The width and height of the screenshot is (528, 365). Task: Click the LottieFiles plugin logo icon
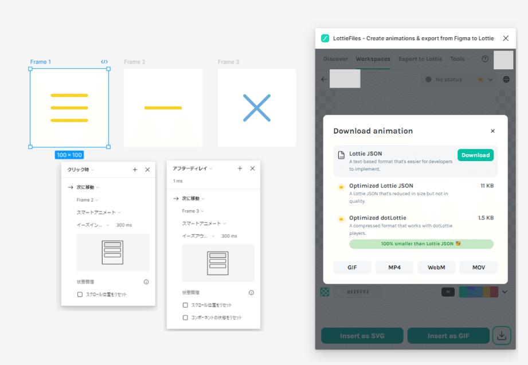pos(325,38)
